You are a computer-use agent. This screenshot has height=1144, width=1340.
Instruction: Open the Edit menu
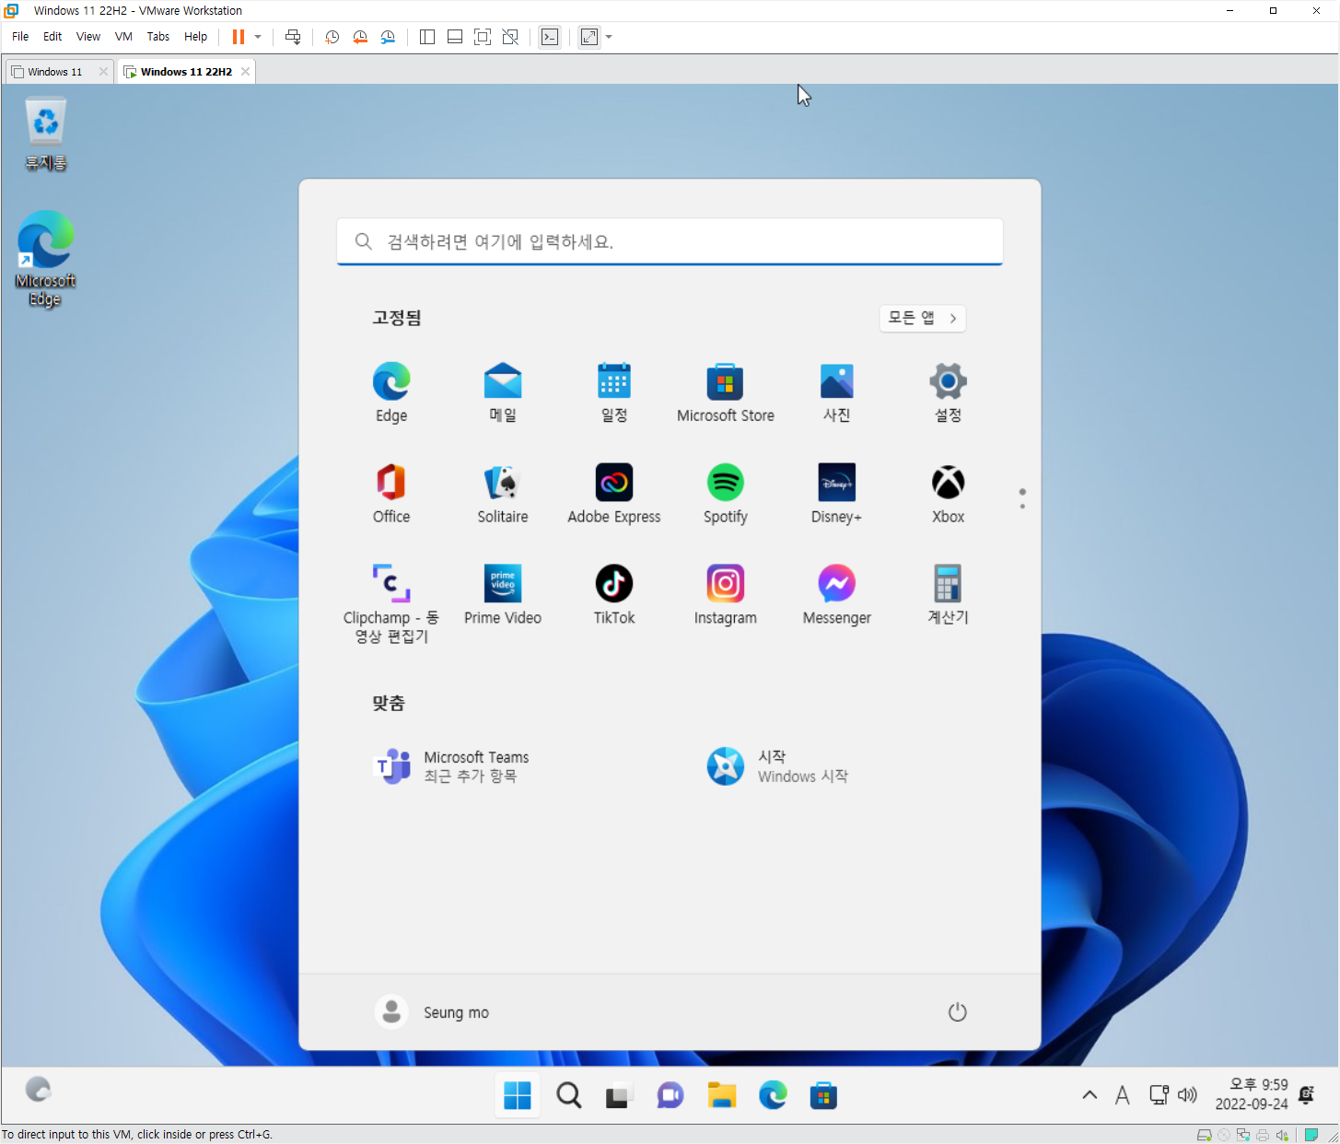coord(52,37)
